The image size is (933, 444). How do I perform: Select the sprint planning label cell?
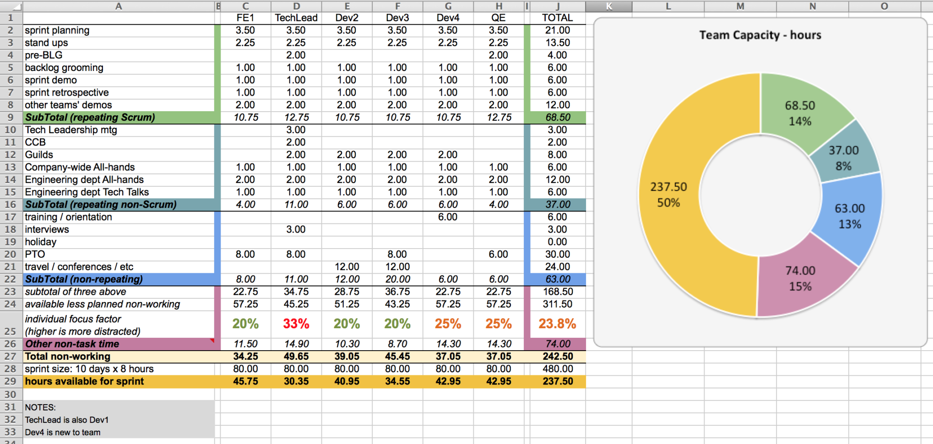[57, 30]
